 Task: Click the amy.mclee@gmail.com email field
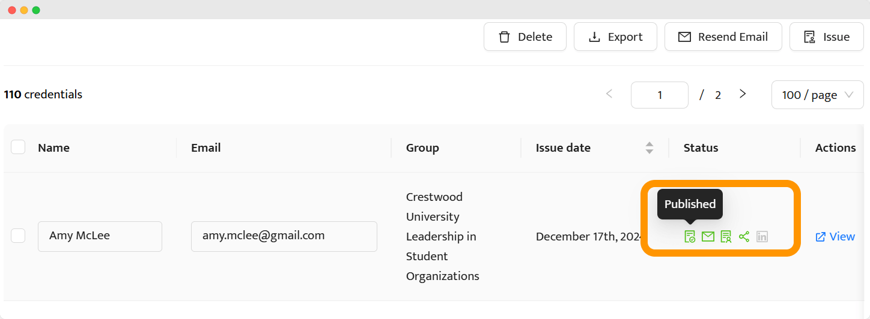(x=284, y=236)
